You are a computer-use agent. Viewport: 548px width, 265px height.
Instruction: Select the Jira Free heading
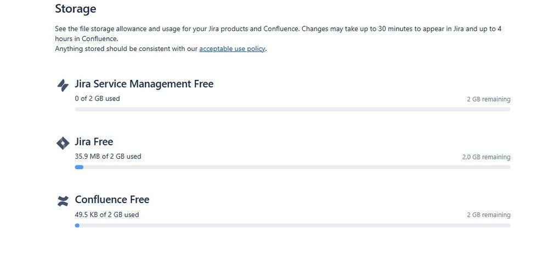coord(94,142)
